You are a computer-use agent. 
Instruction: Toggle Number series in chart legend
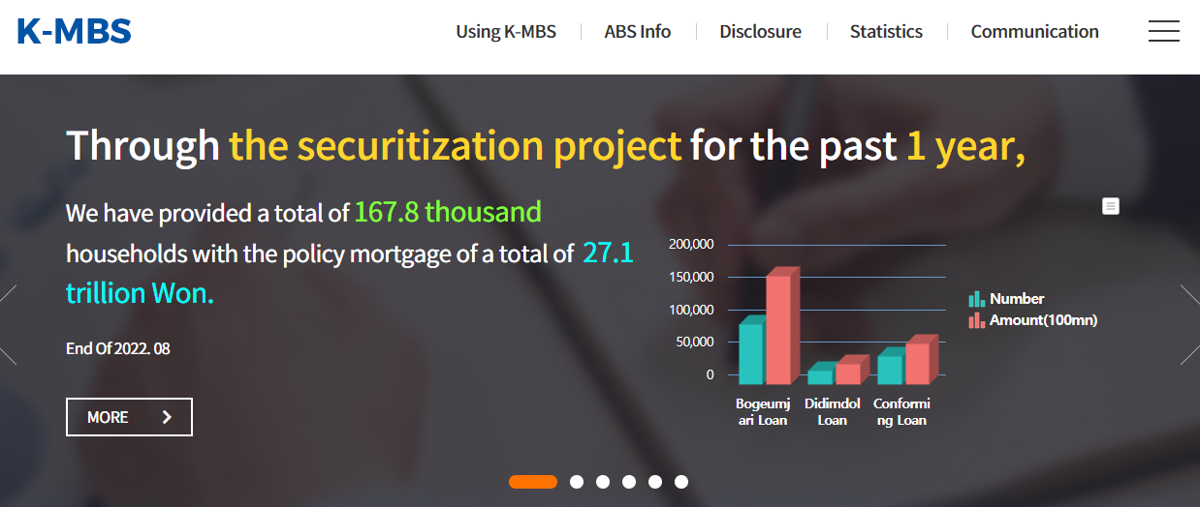click(1006, 299)
